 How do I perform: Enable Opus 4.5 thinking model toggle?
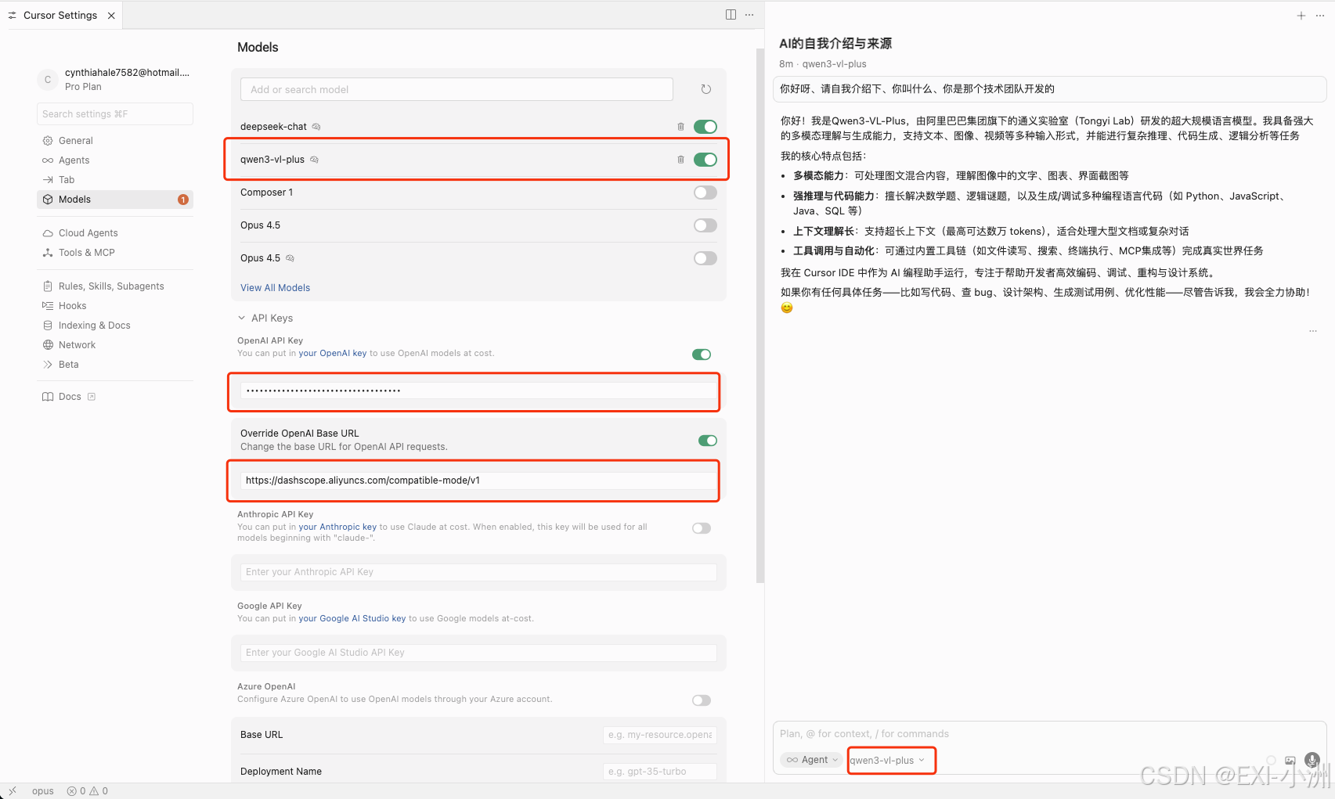[705, 258]
